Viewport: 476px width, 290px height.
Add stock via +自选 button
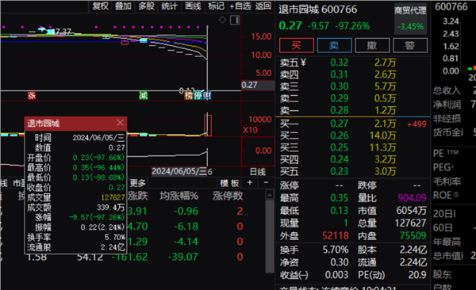pos(240,6)
